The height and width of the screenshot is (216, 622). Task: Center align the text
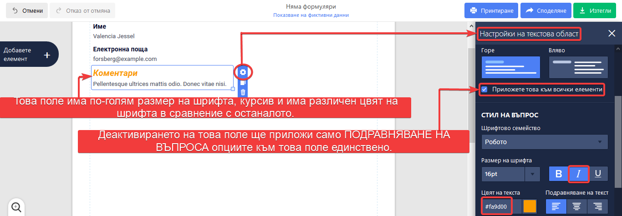(x=577, y=206)
